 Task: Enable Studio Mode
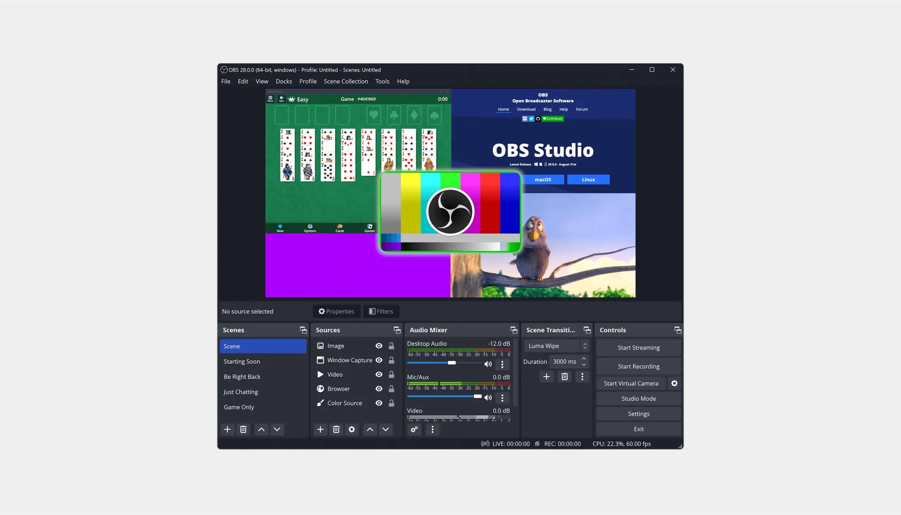point(638,398)
